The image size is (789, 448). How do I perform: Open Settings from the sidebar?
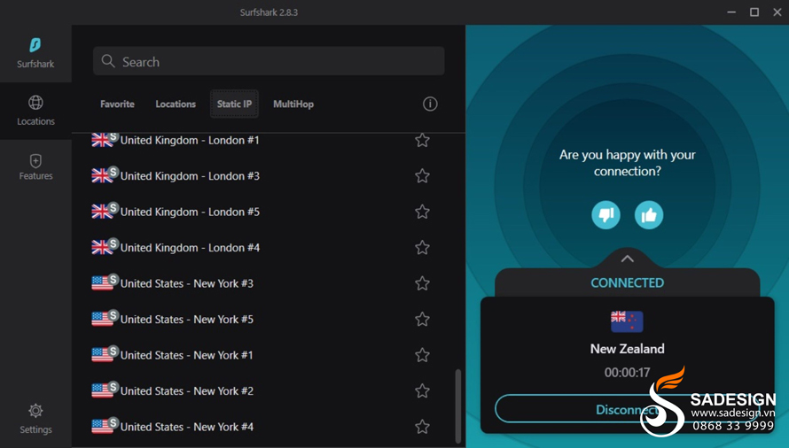(35, 418)
